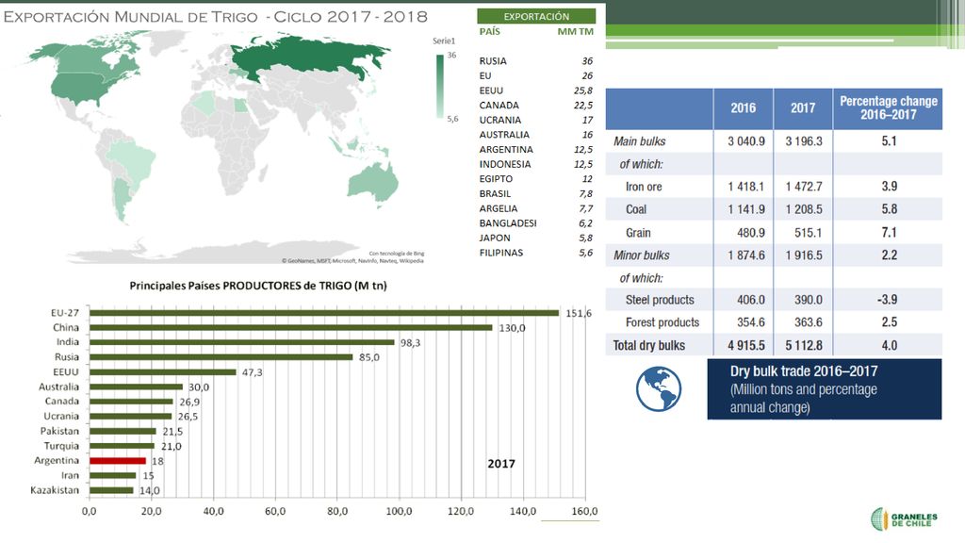Click the green EXPORTACIÓN header
The height and width of the screenshot is (543, 965).
(536, 16)
